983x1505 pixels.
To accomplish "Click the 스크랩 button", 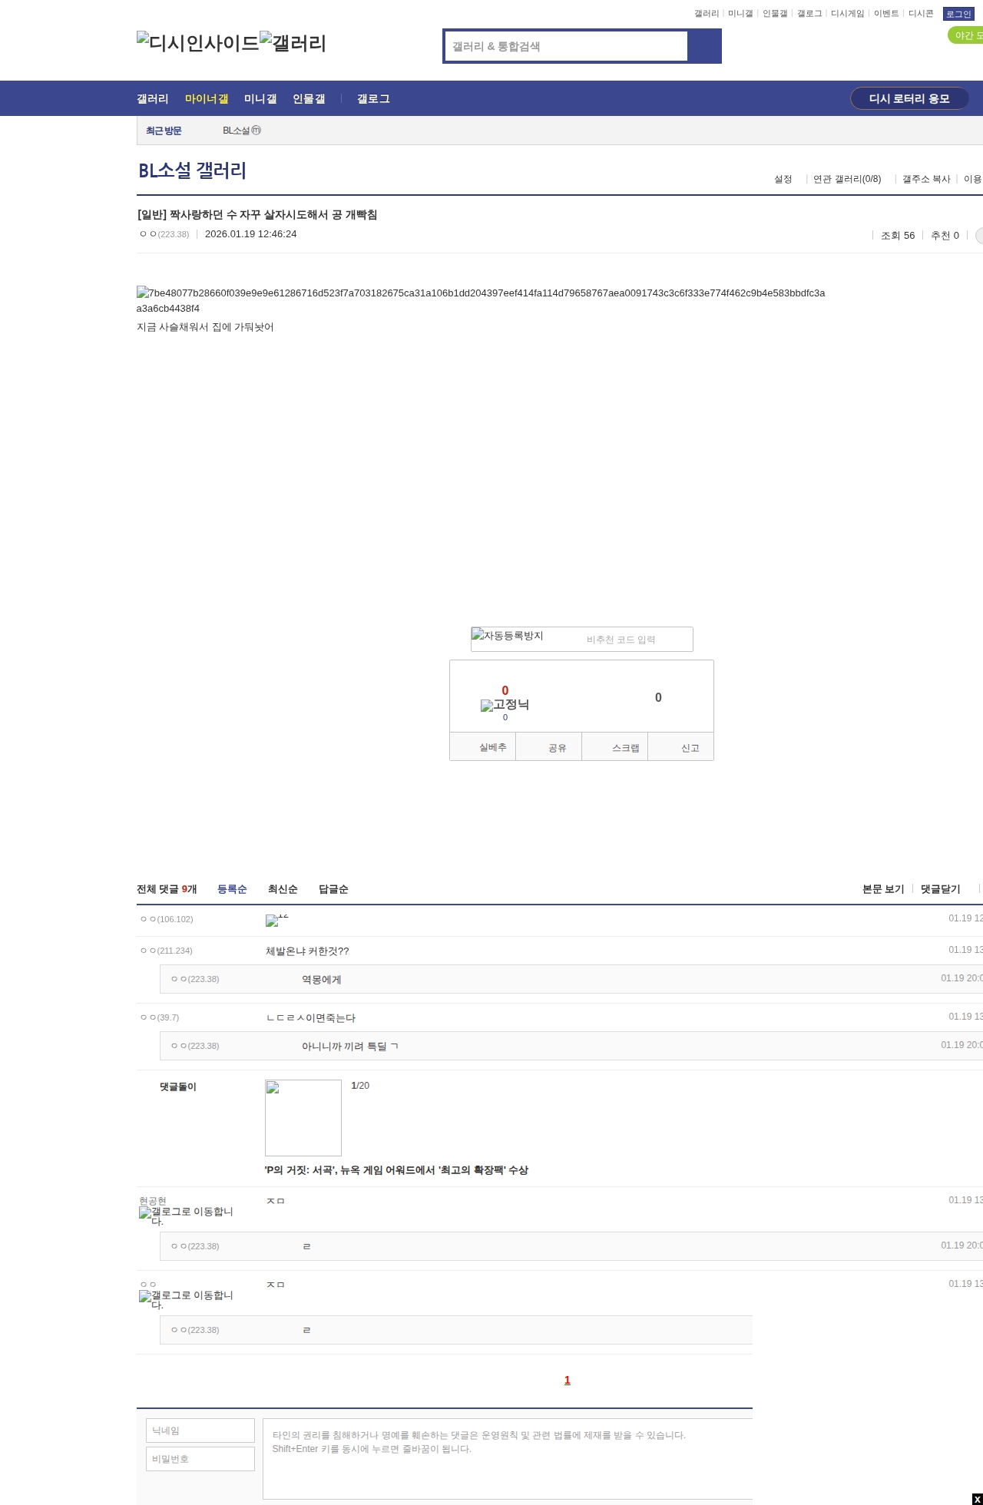I will [x=615, y=747].
